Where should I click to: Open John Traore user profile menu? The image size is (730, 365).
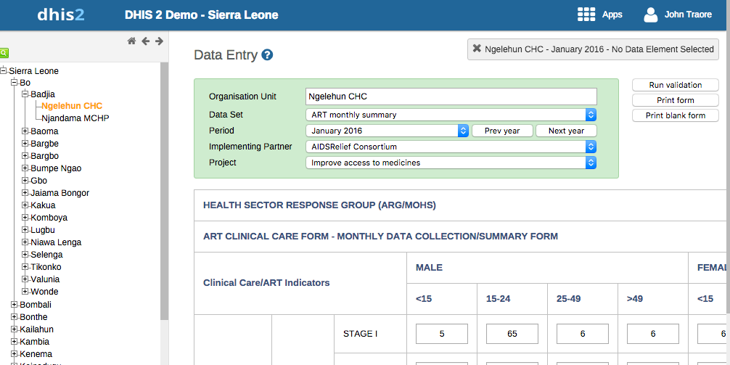click(678, 15)
